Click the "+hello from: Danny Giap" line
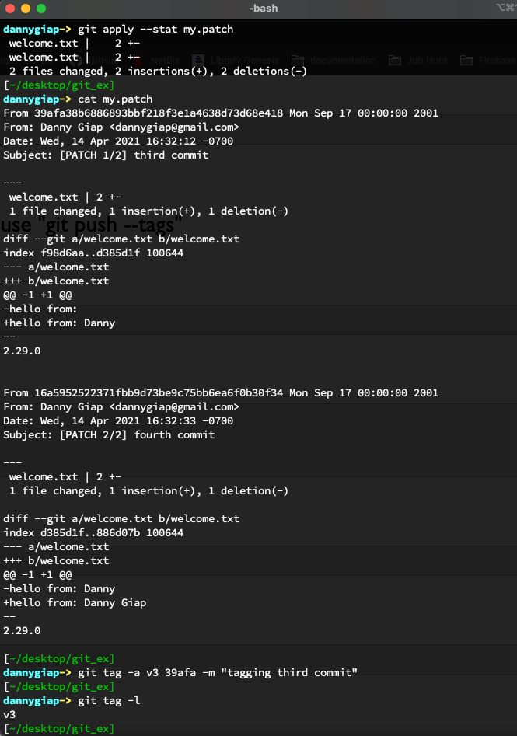This screenshot has width=517, height=736. pyautogui.click(x=75, y=603)
